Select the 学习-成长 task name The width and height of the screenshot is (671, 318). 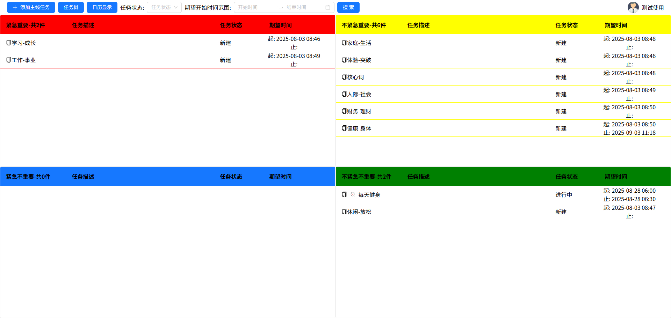tap(24, 43)
